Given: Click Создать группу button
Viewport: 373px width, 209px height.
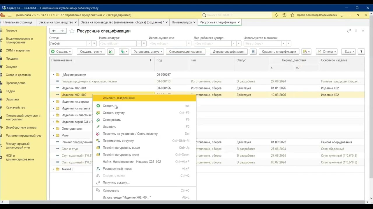Looking at the screenshot, I should pos(91,52).
